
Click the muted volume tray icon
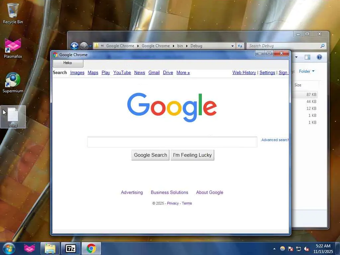pyautogui.click(x=306, y=249)
